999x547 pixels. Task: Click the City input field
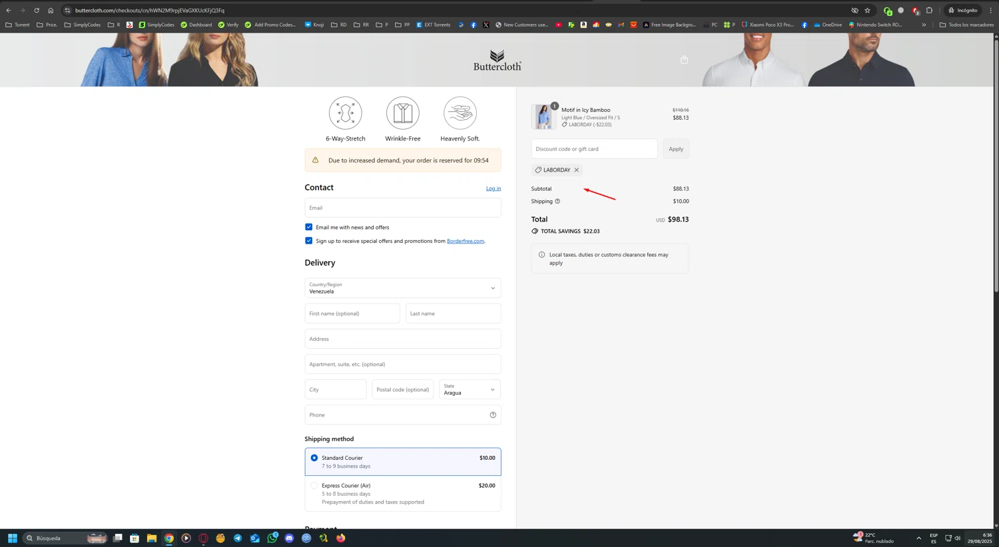(x=336, y=389)
